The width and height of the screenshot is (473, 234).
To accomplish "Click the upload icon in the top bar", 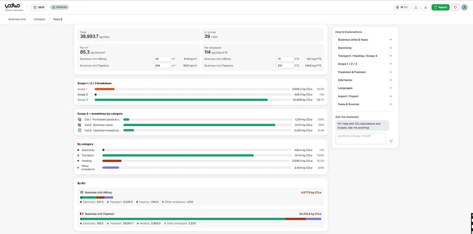I will [416, 7].
